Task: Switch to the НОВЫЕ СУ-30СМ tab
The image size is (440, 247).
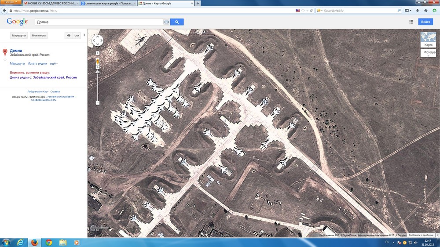Action: pyautogui.click(x=51, y=4)
